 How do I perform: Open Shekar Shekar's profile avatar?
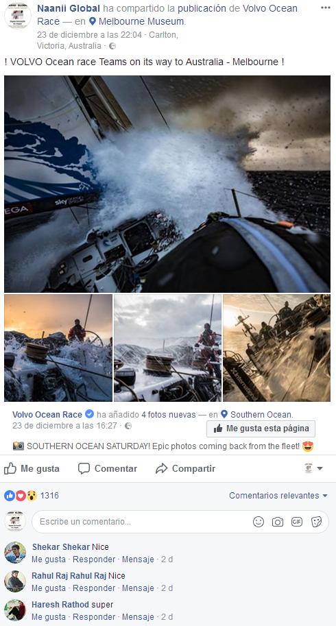pos(15,553)
